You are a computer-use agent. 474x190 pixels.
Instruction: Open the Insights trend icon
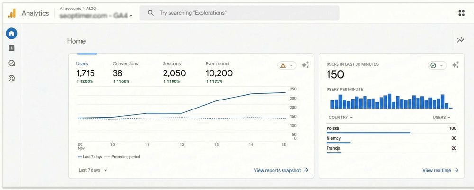pos(460,40)
